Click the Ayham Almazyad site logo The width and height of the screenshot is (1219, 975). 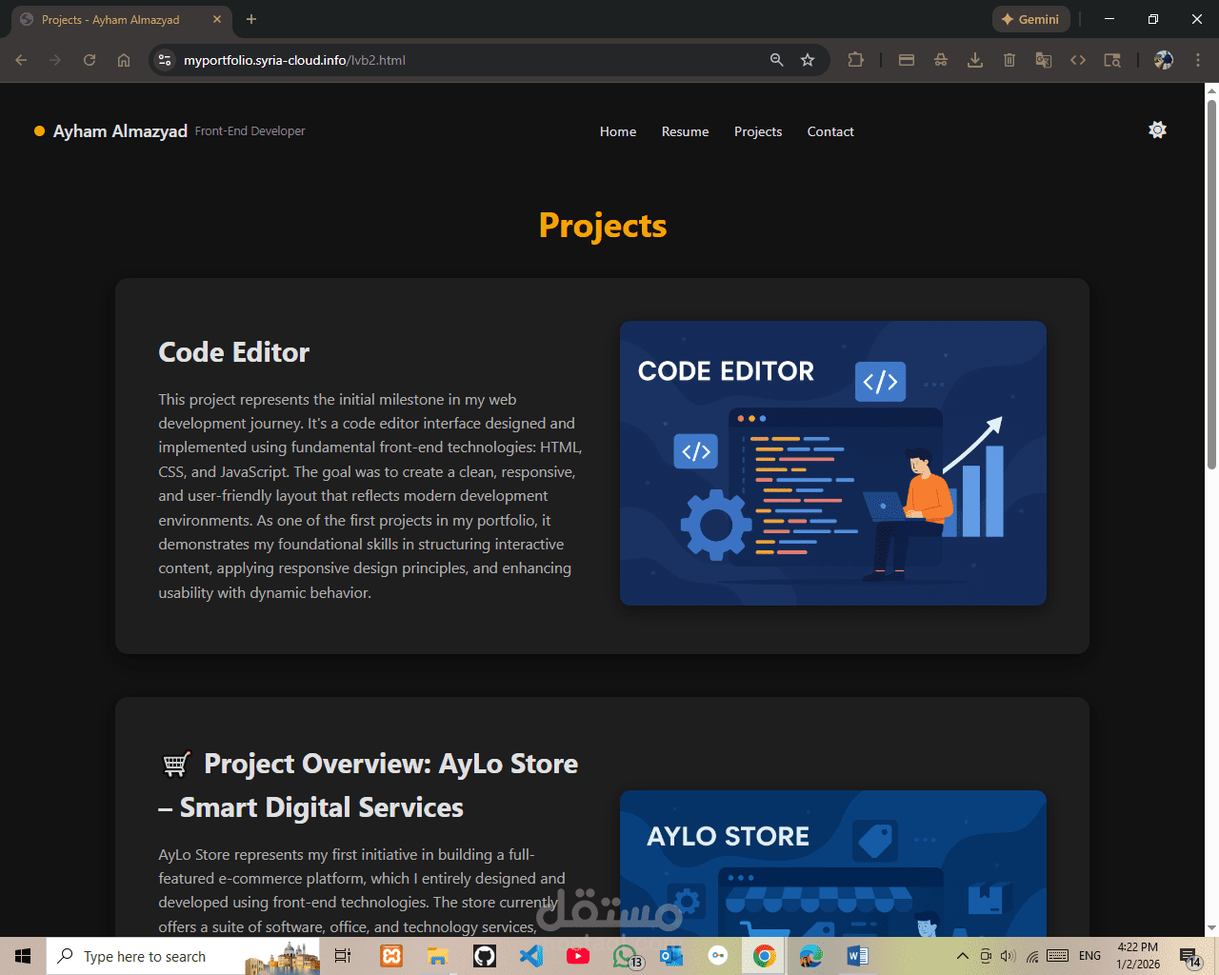pyautogui.click(x=120, y=131)
